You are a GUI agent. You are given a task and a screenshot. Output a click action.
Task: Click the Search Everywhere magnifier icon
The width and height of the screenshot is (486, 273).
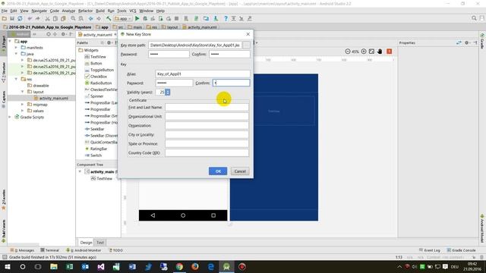(x=474, y=18)
